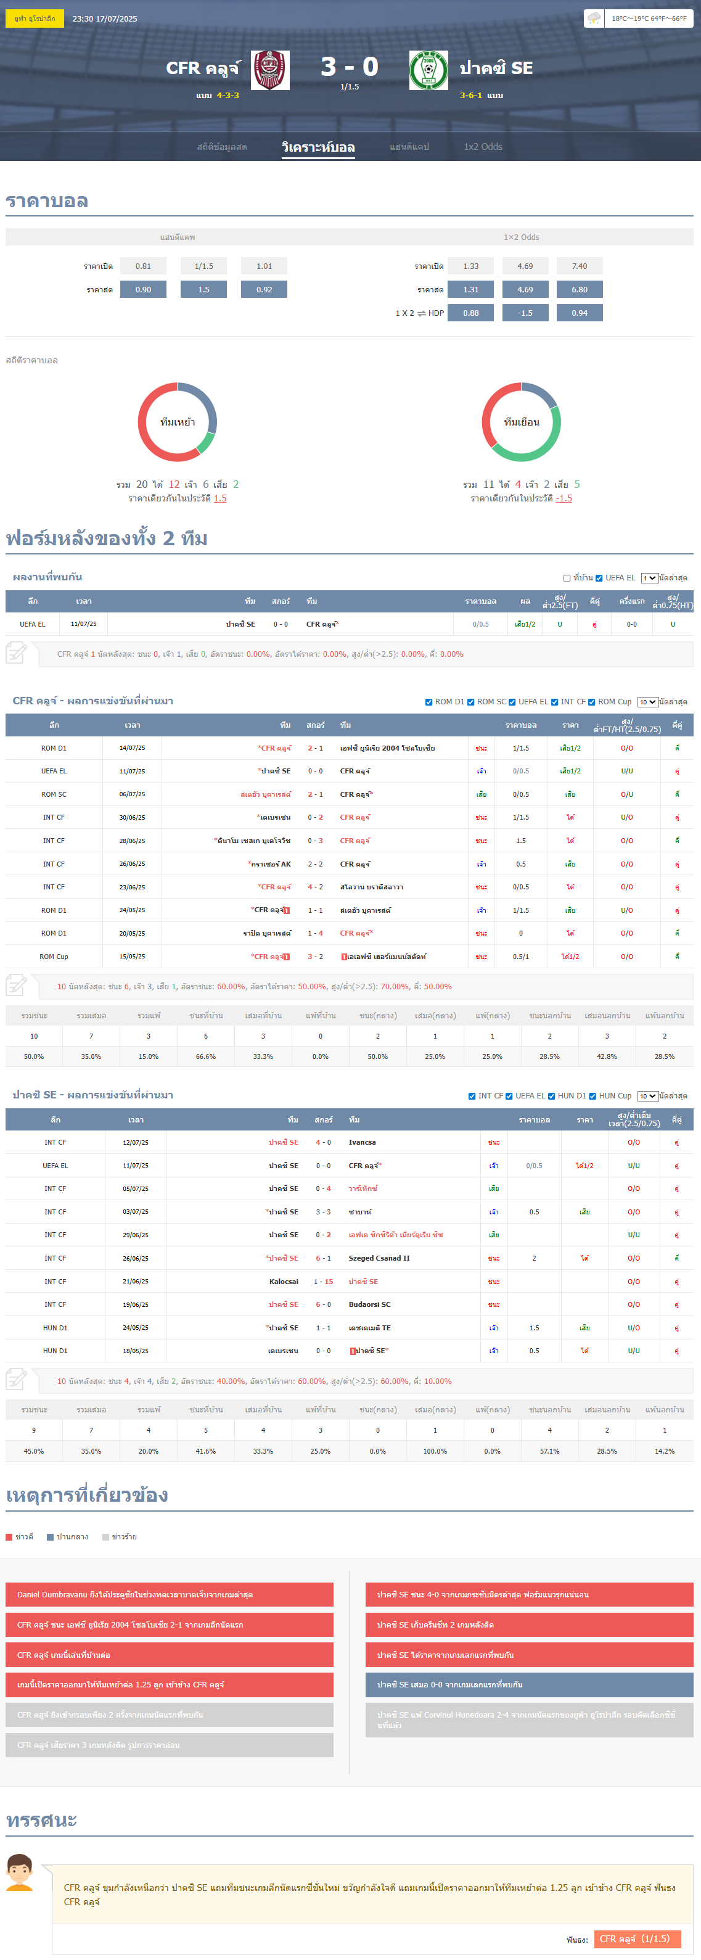Uncheck the HUN D1 league filter
Image resolution: width=701 pixels, height=1960 pixels.
tap(551, 1097)
